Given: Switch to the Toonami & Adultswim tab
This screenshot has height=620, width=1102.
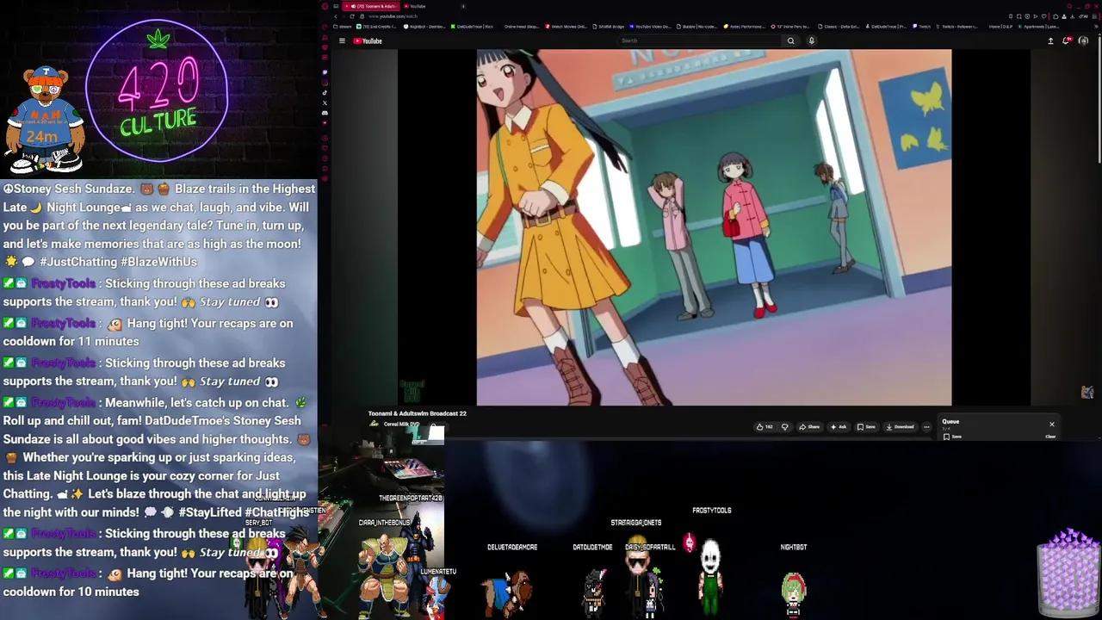Looking at the screenshot, I should 370,6.
